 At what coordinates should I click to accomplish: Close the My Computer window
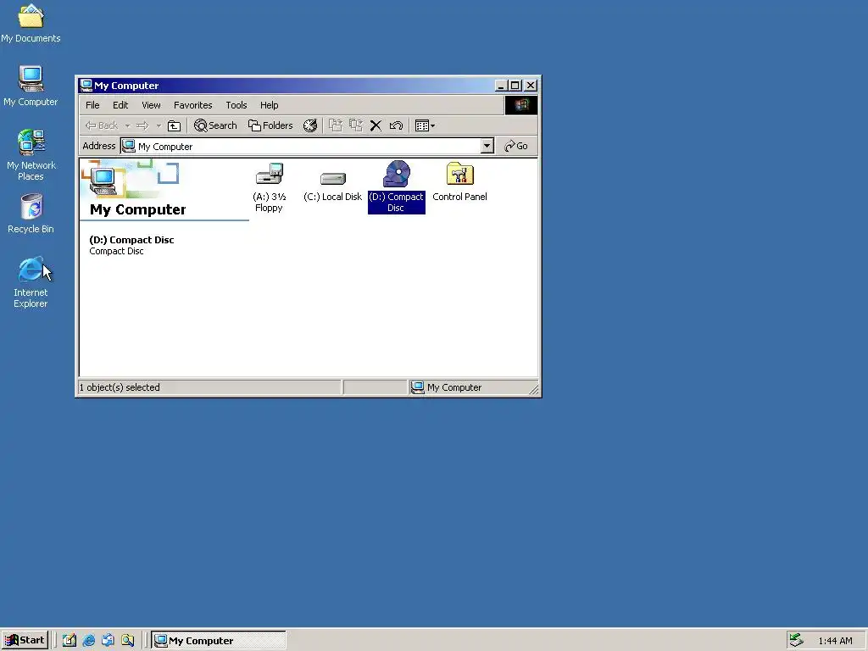tap(531, 86)
